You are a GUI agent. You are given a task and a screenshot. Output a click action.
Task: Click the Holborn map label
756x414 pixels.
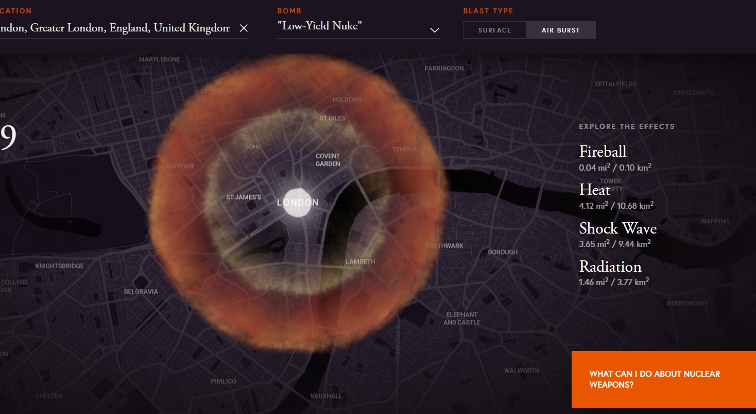[347, 100]
